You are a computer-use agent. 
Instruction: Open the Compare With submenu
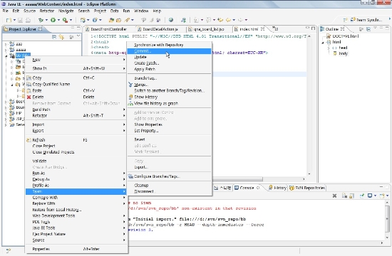point(76,198)
